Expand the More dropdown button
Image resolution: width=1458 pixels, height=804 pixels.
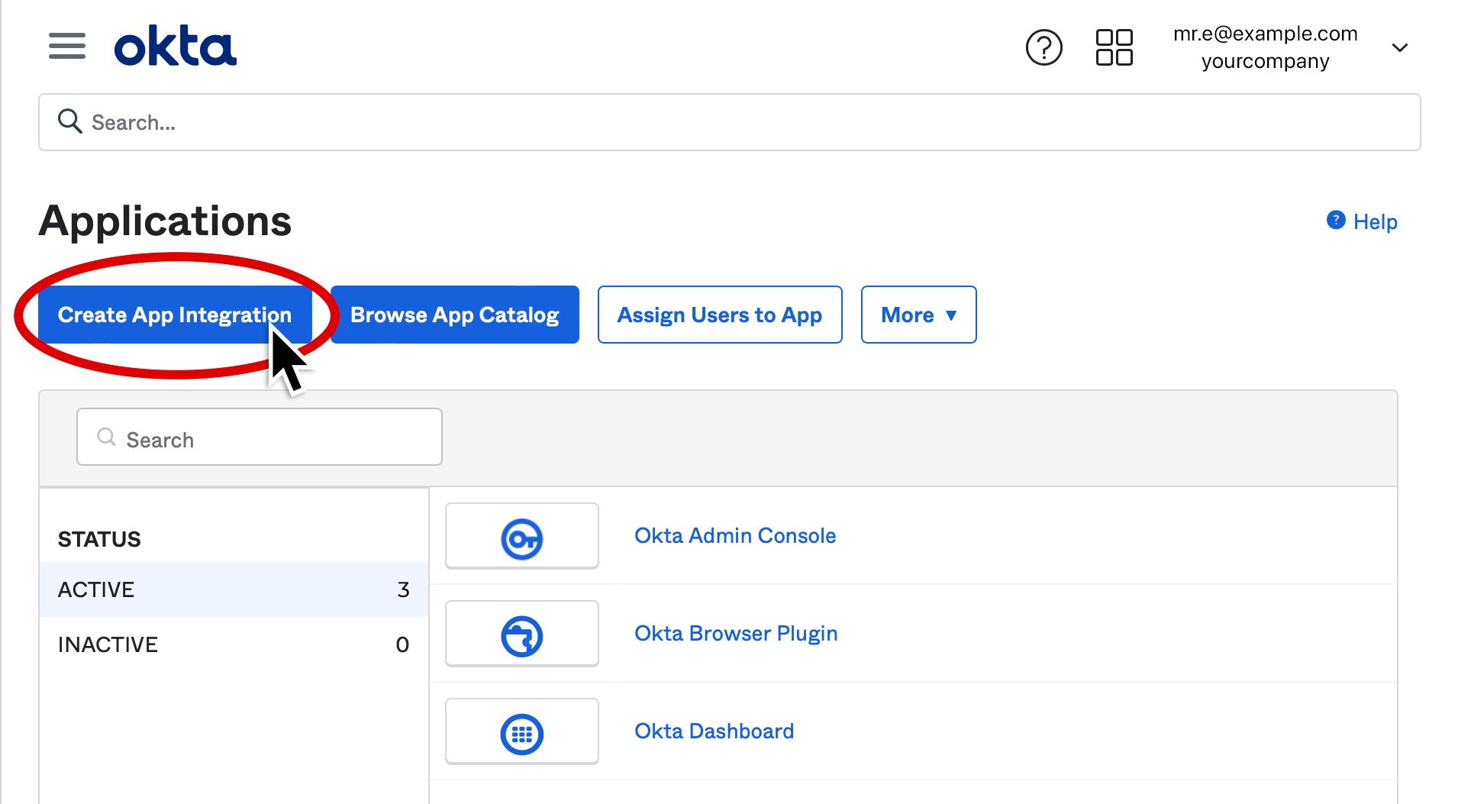click(918, 315)
